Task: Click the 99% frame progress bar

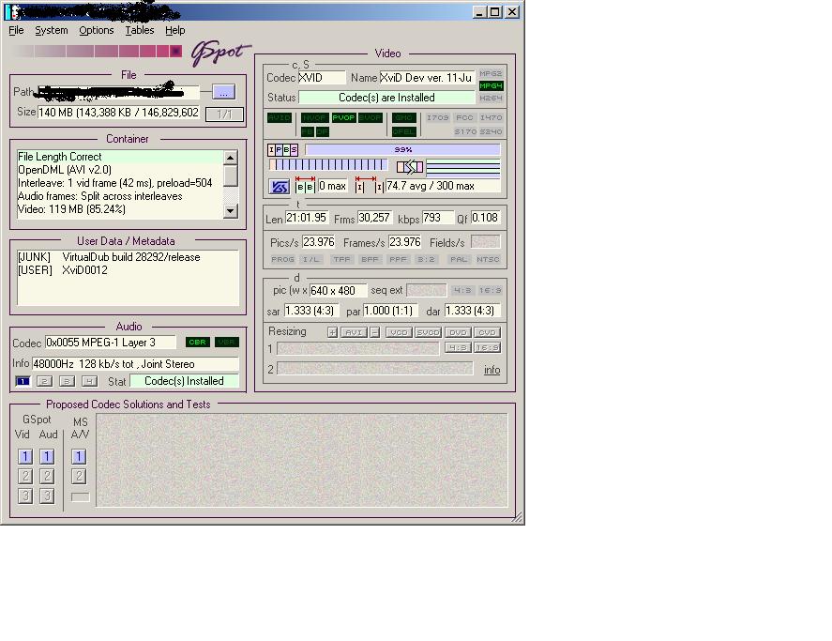Action: (x=402, y=150)
